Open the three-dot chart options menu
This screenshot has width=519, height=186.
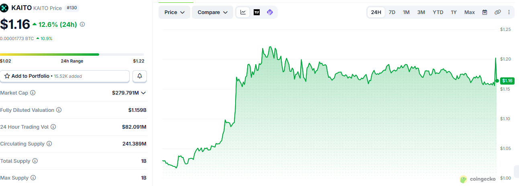pos(509,12)
